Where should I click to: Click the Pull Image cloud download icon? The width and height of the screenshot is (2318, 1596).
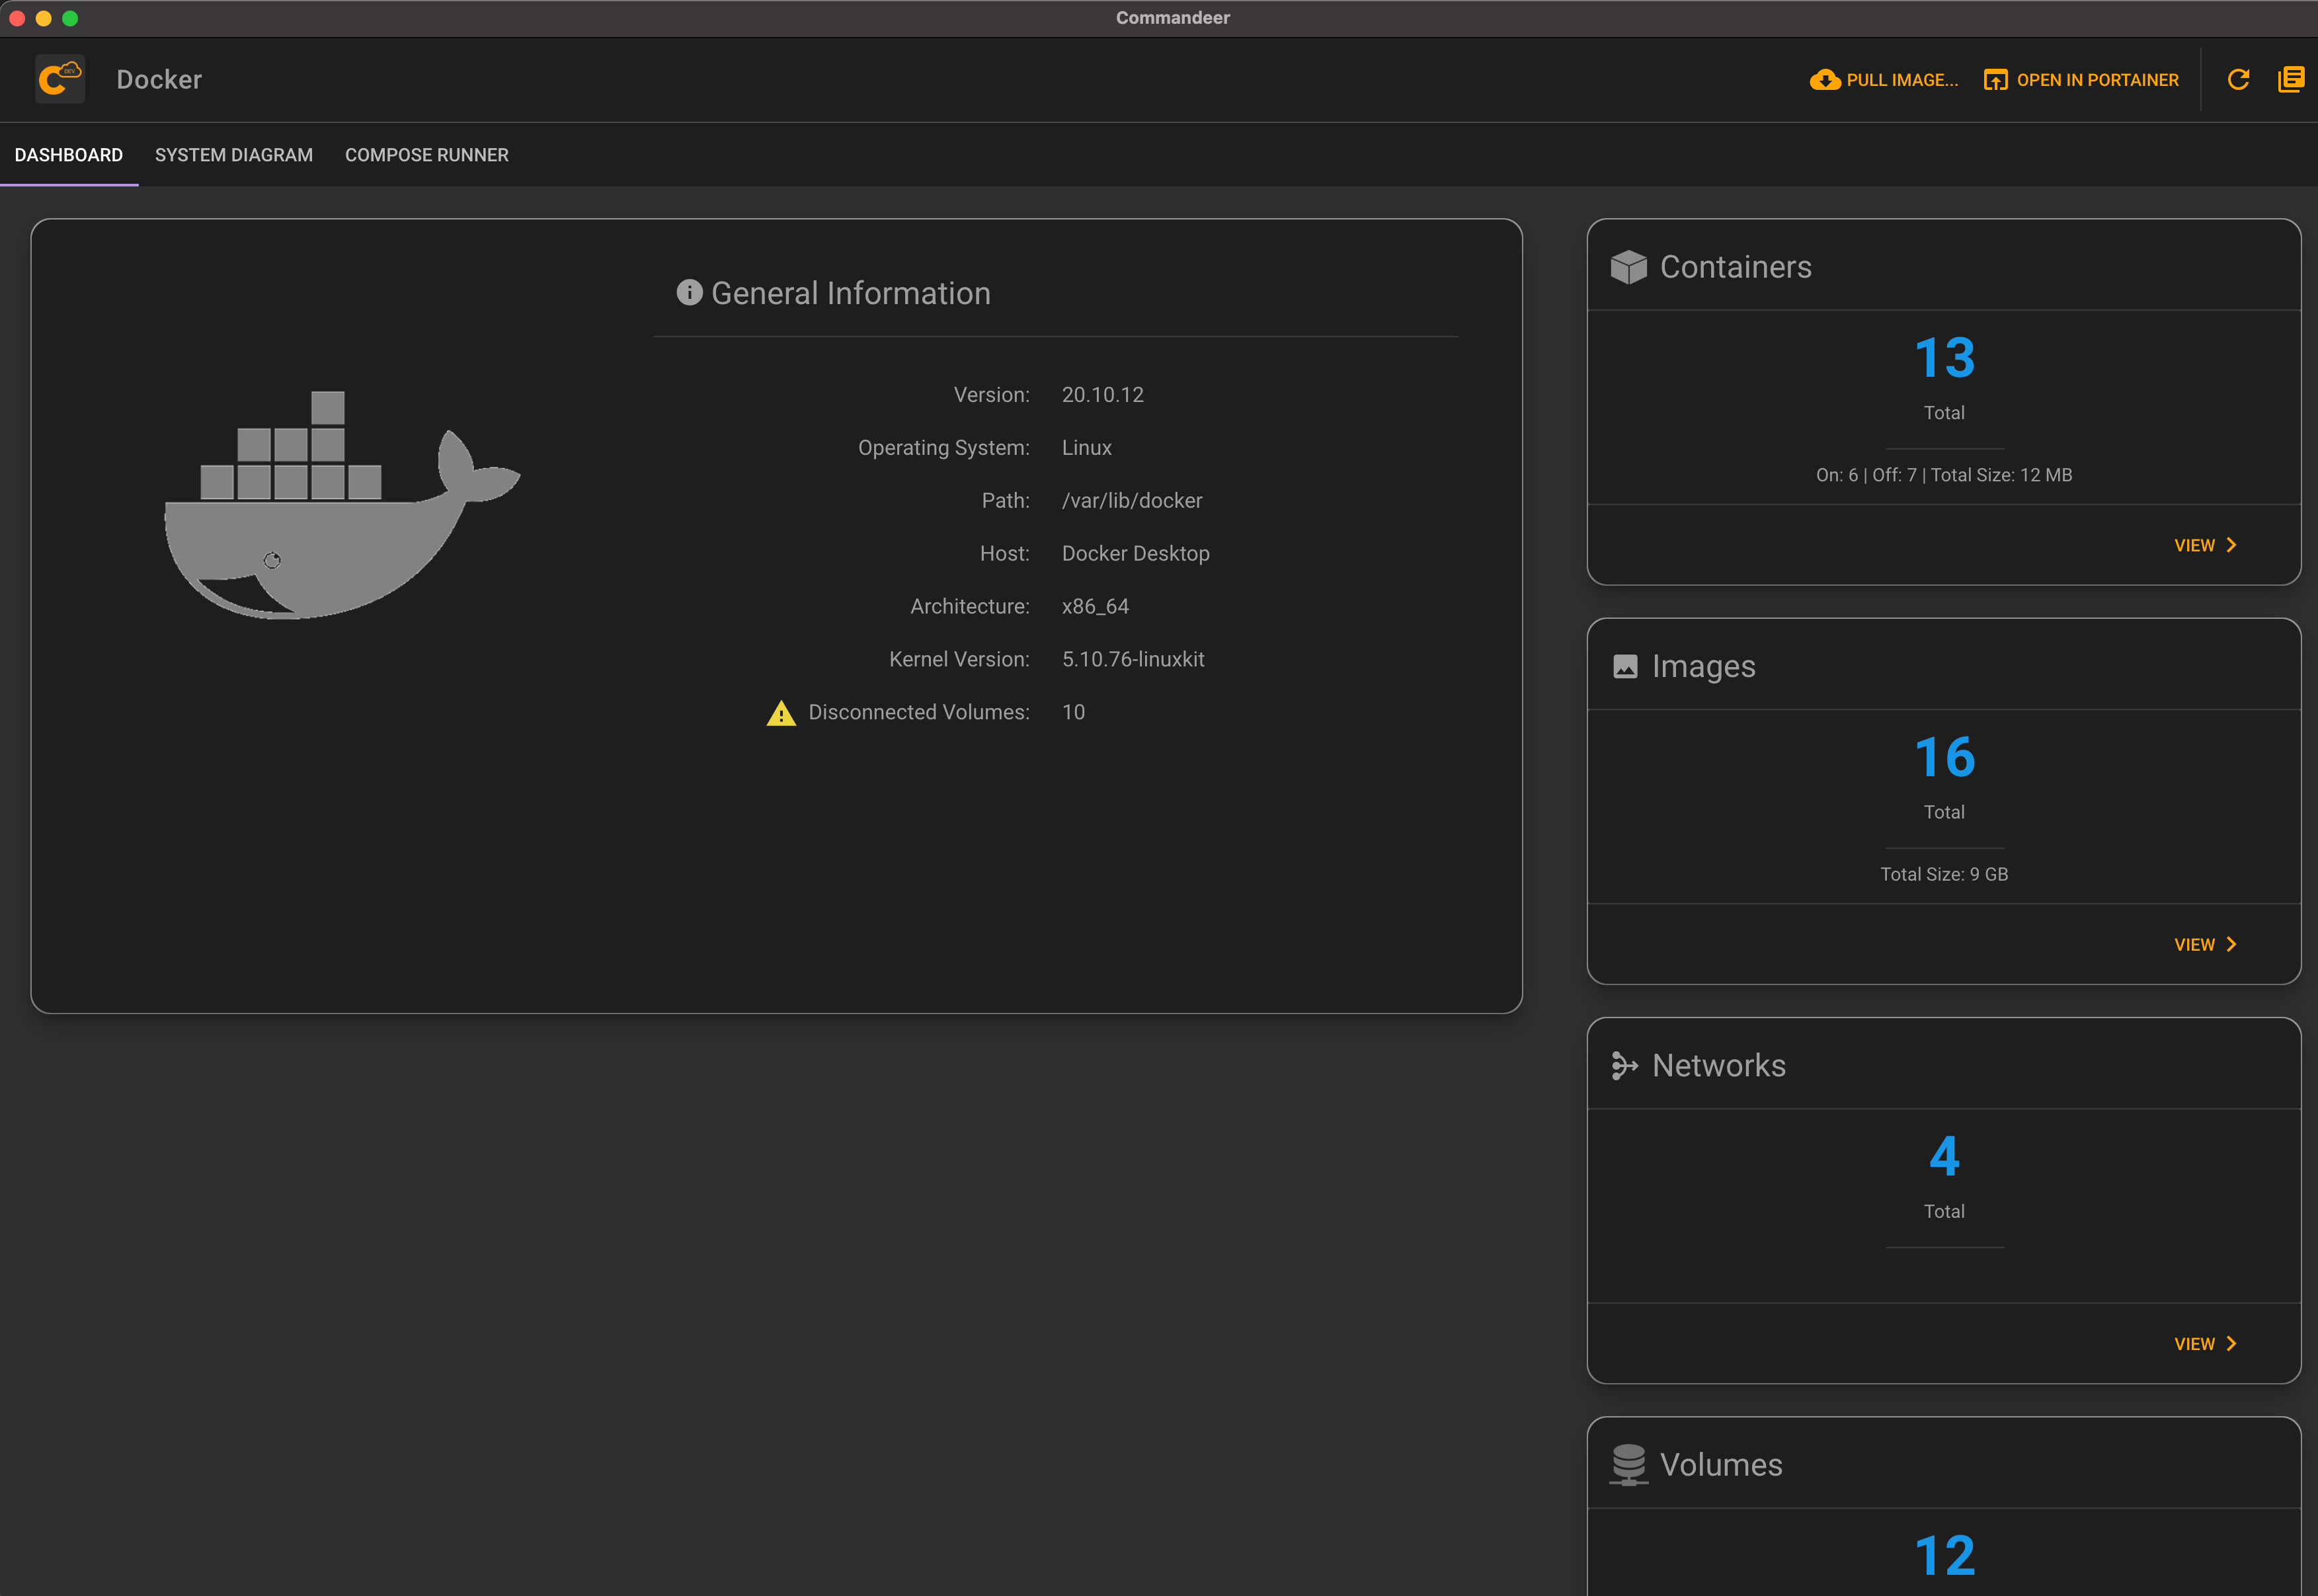tap(1824, 80)
